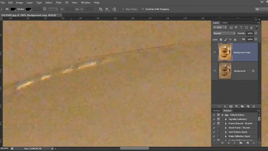The height and width of the screenshot is (151, 268).
Task: Click the Lock all padlock icon
Action: (x=235, y=39)
